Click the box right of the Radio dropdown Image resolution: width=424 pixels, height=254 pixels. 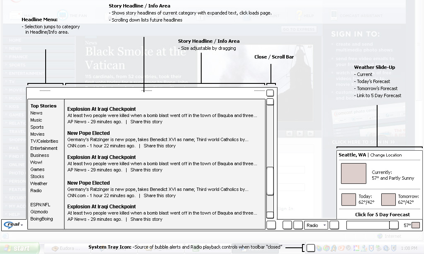tap(334, 225)
